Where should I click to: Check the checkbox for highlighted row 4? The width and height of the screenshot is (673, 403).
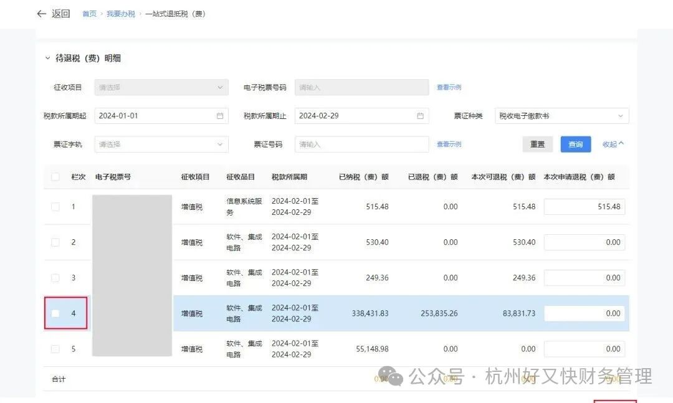click(55, 313)
